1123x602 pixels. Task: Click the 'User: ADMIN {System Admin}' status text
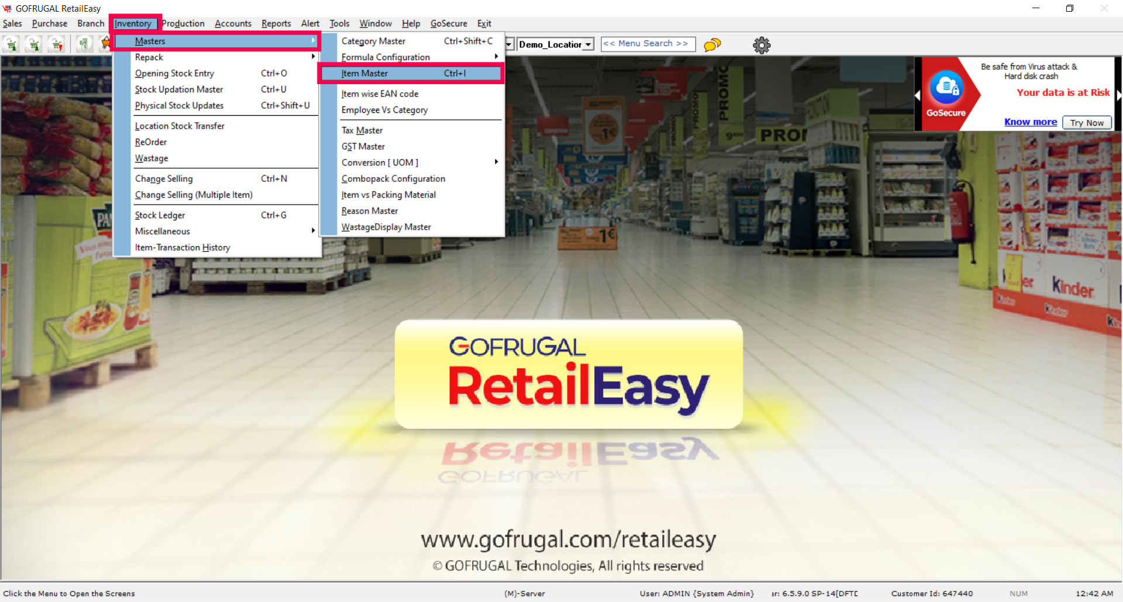(697, 593)
